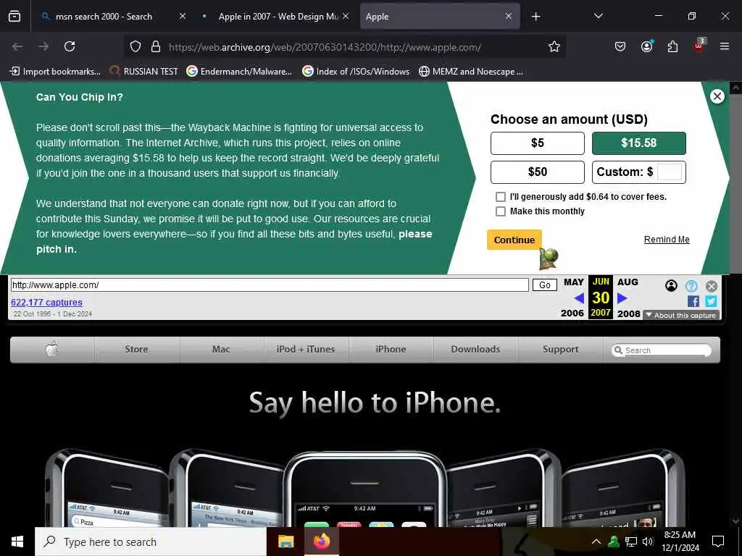742x556 pixels.
Task: Open the Wayback user account icon
Action: click(x=671, y=285)
